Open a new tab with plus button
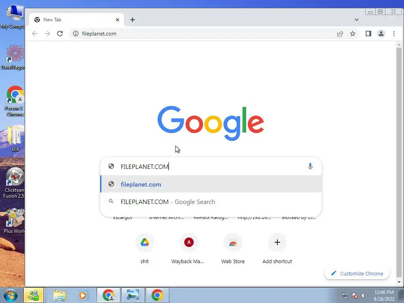 point(133,20)
